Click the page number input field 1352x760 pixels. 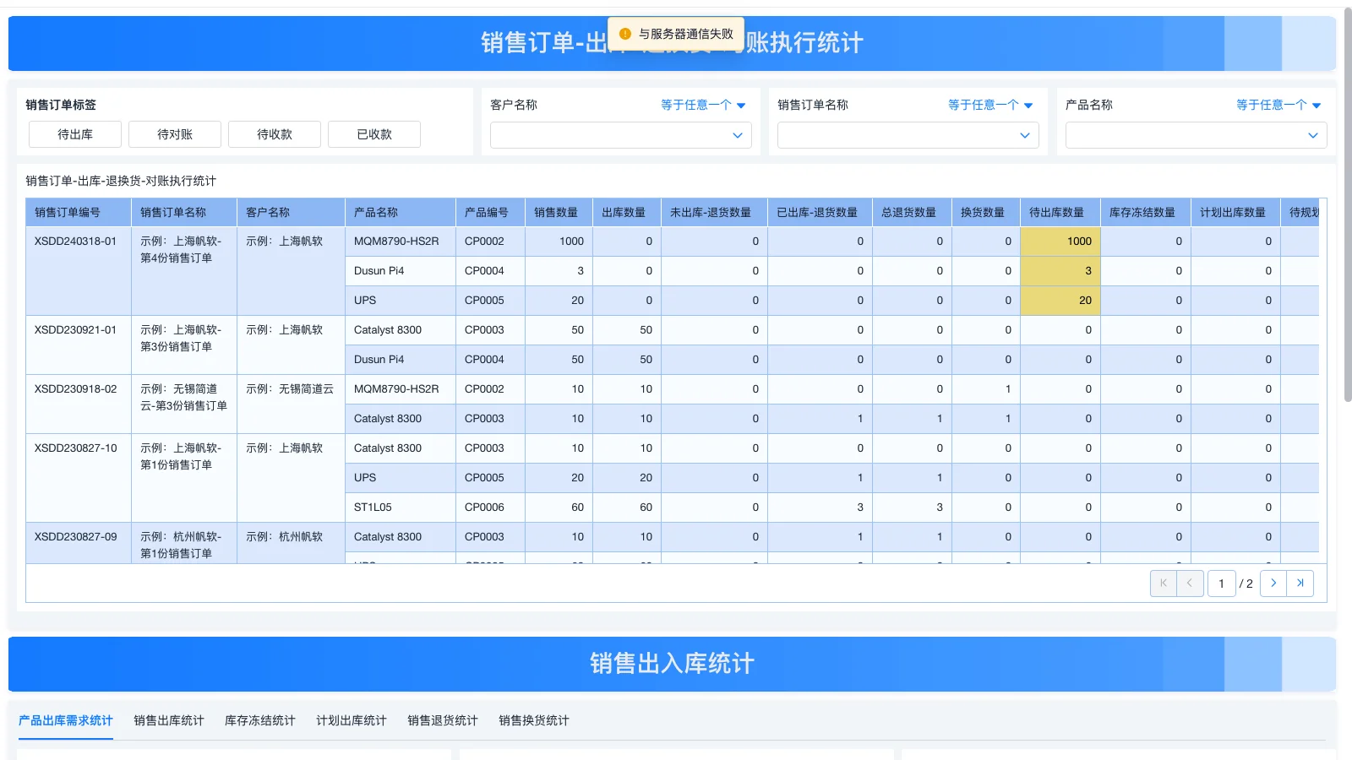click(1222, 584)
